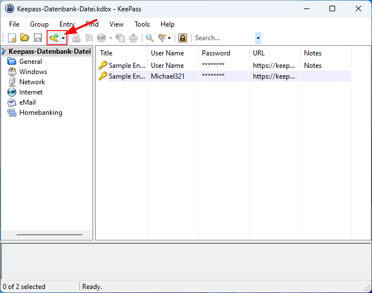Select the Homebanking group
The width and height of the screenshot is (372, 293).
[41, 113]
